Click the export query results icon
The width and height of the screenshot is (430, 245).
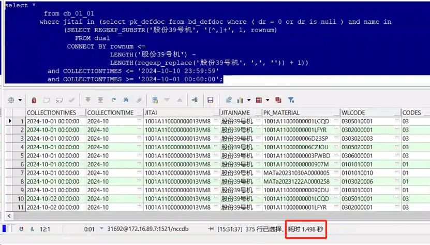point(228,100)
